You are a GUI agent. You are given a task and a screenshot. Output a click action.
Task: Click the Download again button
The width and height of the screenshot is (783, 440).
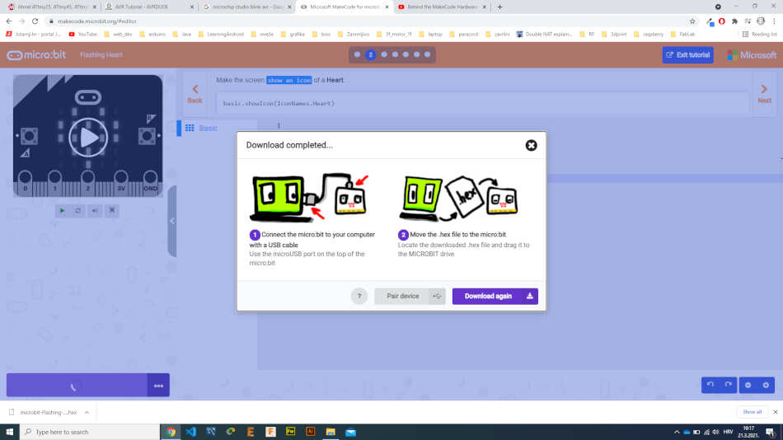(x=495, y=296)
